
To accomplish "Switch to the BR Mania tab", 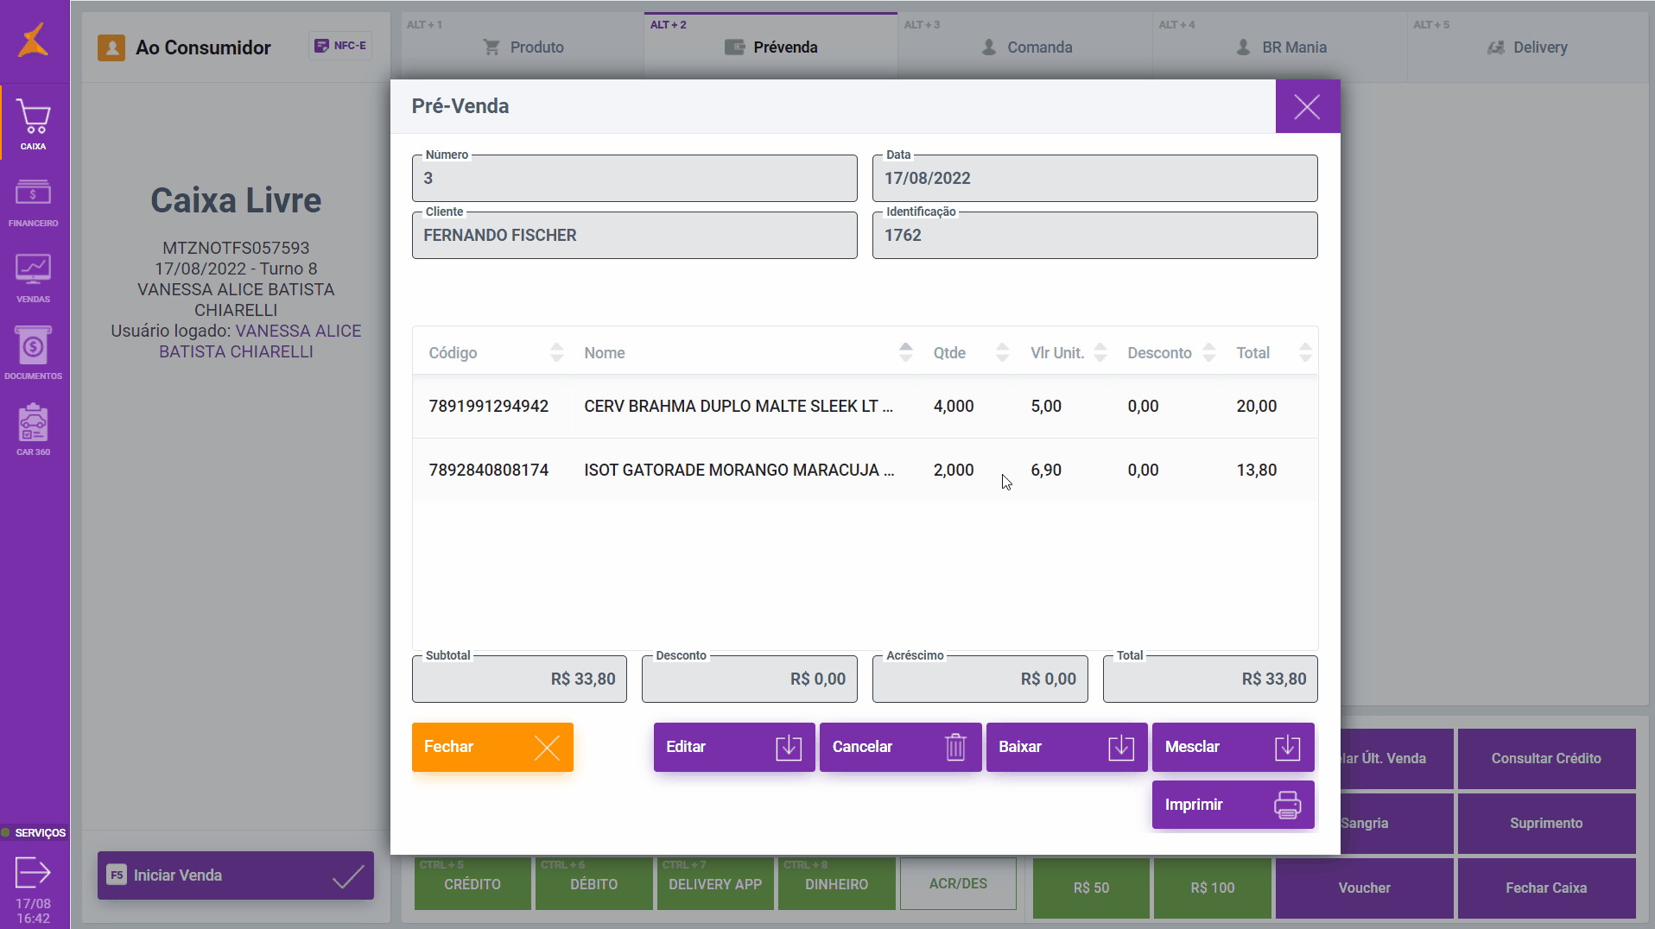I will 1280,47.
